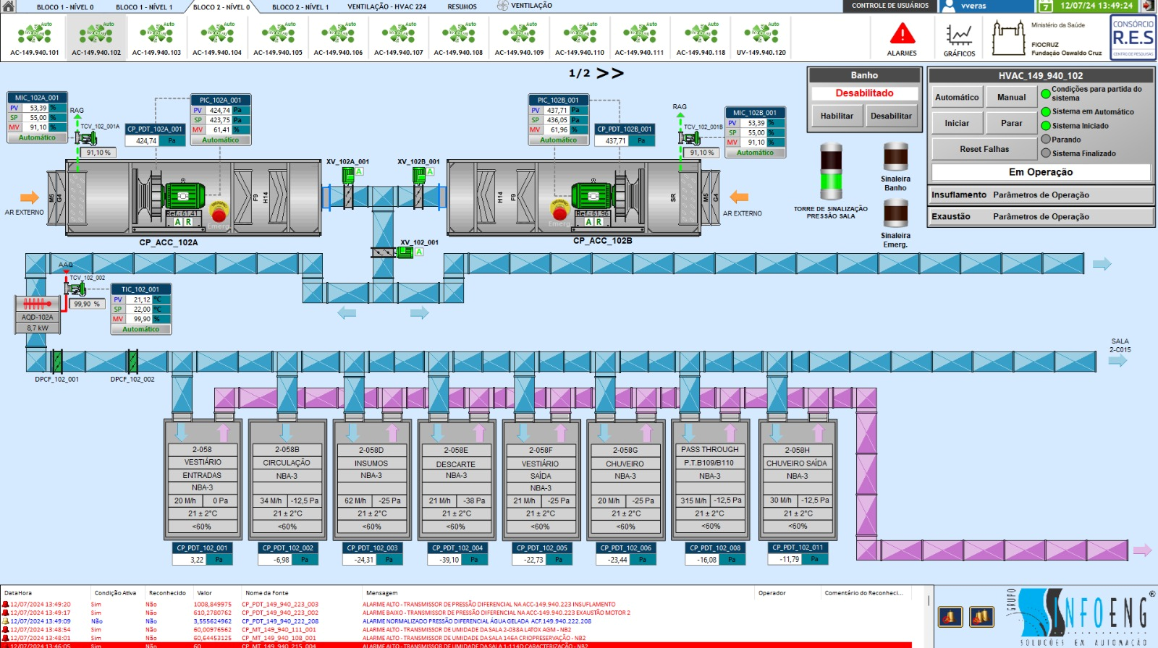Click the home icon at top left
Screen dimensions: 1158x648
coord(9,7)
